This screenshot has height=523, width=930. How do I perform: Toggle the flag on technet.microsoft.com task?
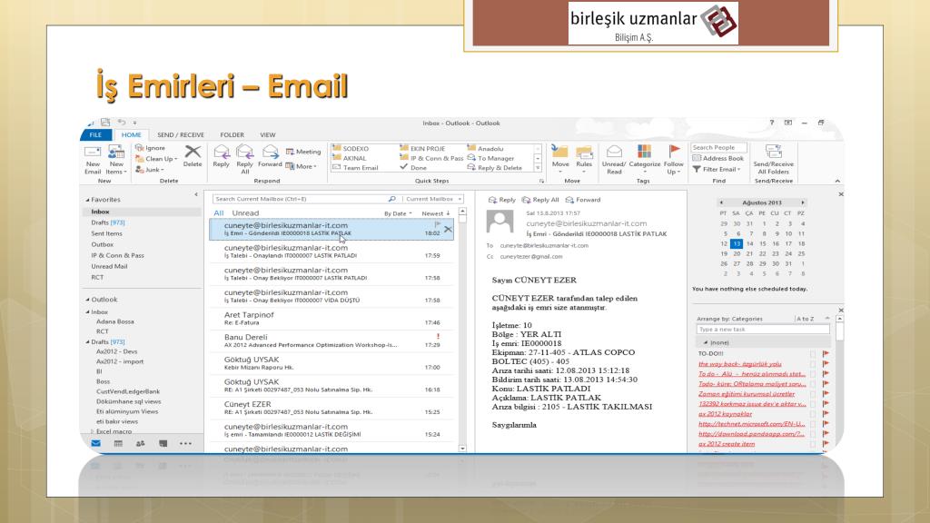[826, 424]
